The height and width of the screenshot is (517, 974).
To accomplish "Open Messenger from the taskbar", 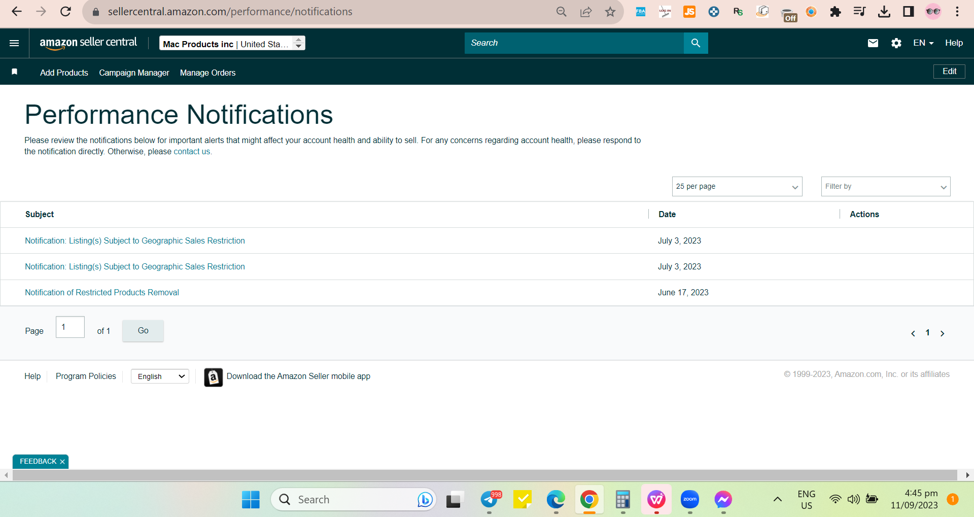I will [x=723, y=500].
